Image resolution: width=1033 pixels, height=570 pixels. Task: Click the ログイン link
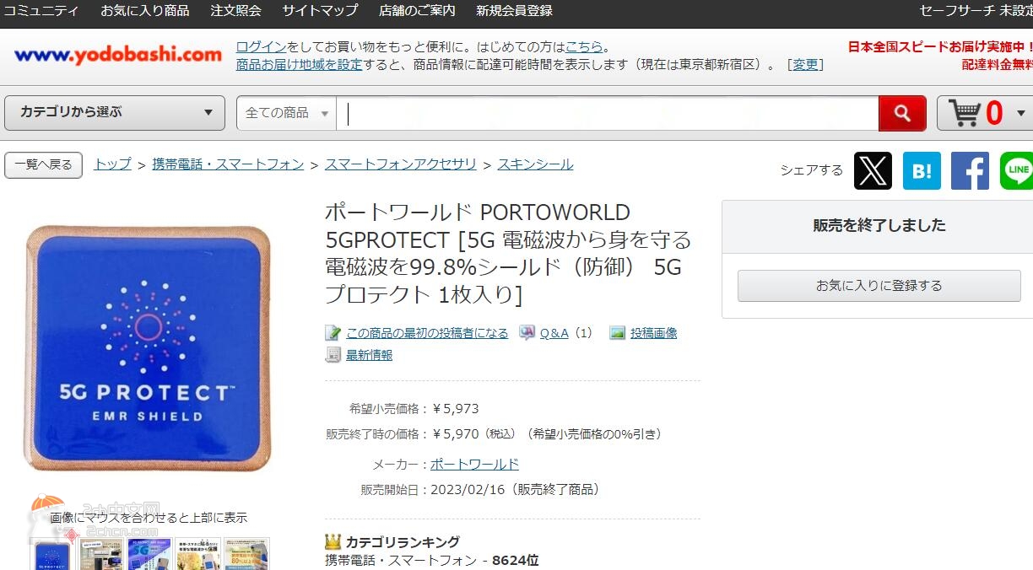pos(261,46)
